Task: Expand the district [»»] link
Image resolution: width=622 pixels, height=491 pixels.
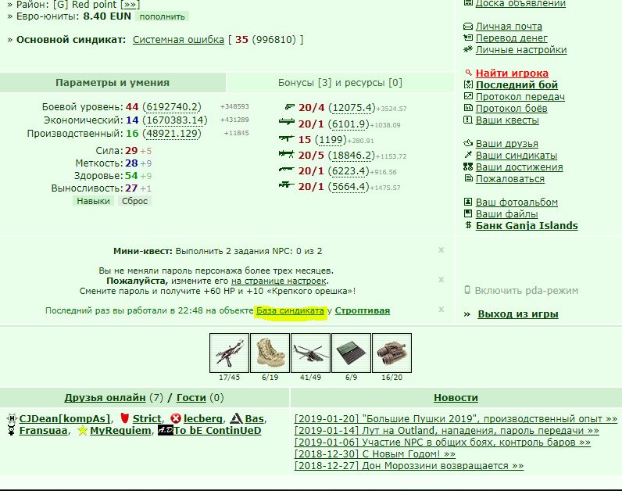Action: tap(130, 5)
